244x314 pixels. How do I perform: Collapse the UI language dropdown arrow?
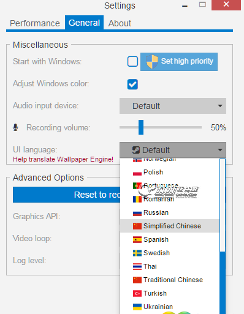pos(220,150)
